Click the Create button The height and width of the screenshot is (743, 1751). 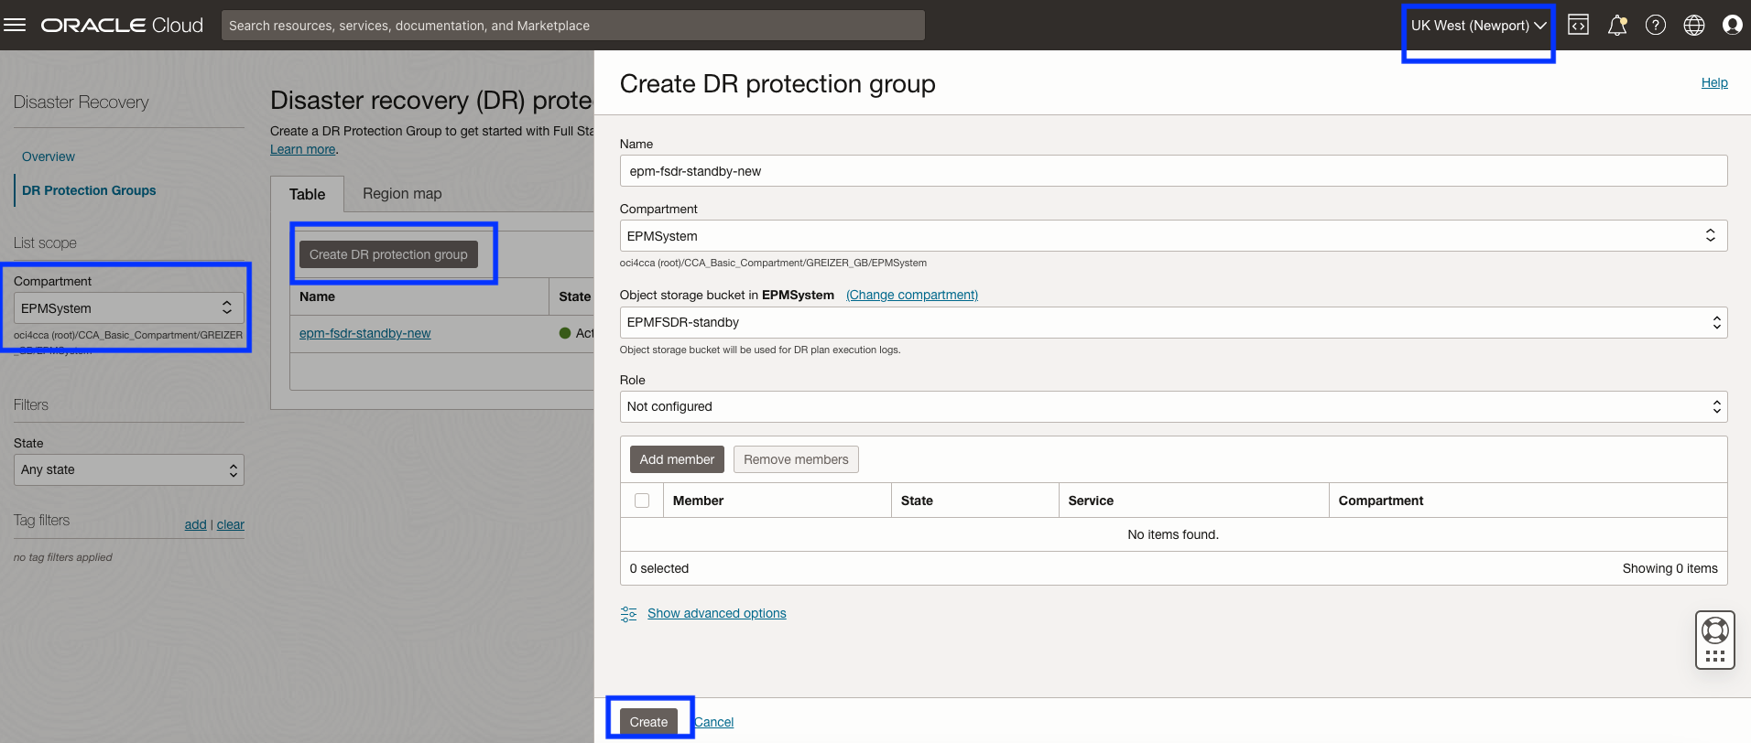[x=648, y=722]
